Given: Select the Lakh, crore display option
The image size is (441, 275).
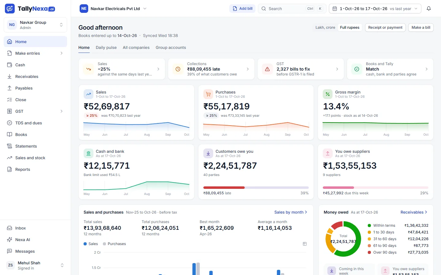Looking at the screenshot, I should 325,28.
